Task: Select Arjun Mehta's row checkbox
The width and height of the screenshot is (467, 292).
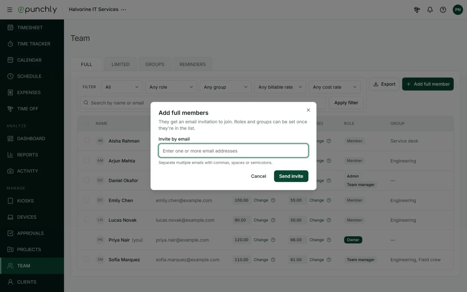Action: point(87,160)
